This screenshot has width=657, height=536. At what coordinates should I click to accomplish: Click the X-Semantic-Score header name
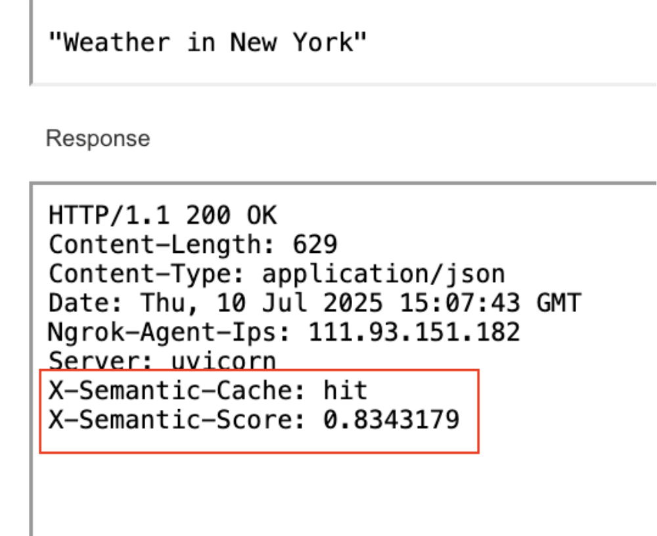pos(177,420)
